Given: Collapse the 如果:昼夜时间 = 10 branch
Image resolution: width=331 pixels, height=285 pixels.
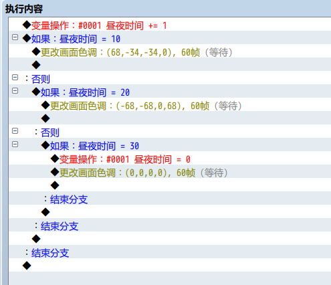Looking at the screenshot, I should pos(15,37).
